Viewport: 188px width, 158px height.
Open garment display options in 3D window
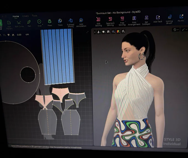tap(104, 32)
